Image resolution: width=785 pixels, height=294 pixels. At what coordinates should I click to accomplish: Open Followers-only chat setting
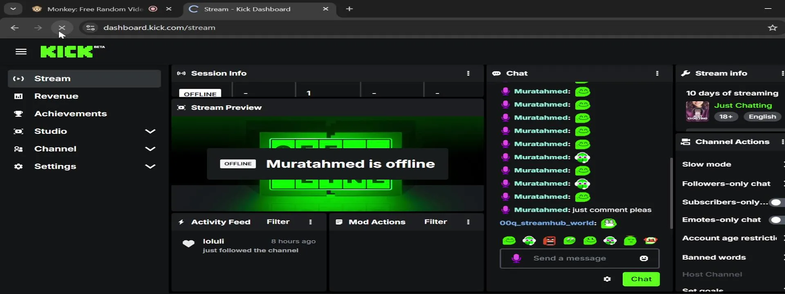(726, 184)
